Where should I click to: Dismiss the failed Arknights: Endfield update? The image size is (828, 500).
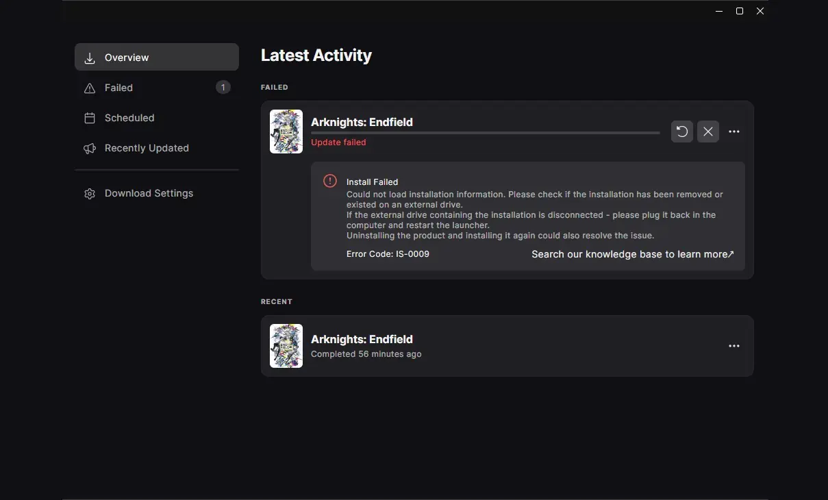point(708,132)
